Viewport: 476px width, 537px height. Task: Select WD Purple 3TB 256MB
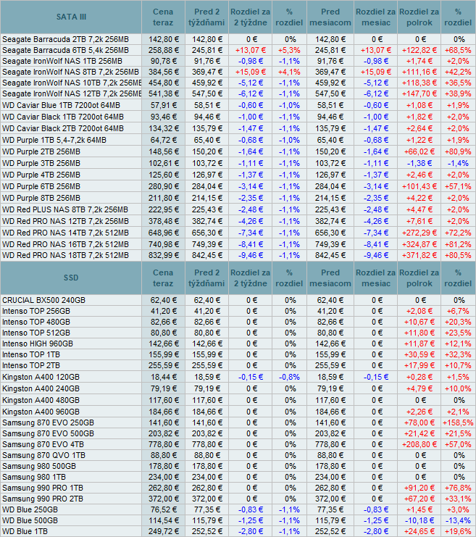pos(41,163)
